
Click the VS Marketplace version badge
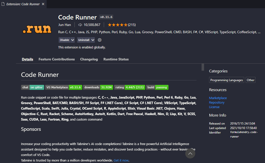point(64,87)
